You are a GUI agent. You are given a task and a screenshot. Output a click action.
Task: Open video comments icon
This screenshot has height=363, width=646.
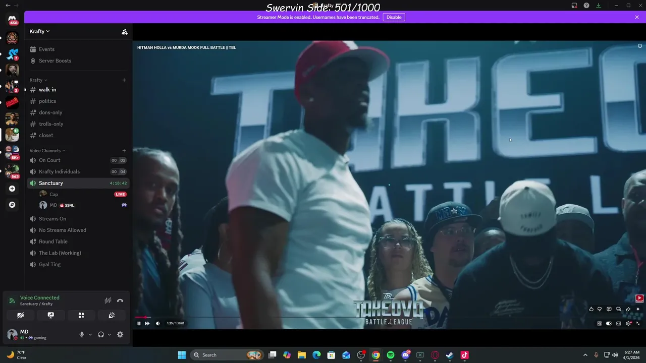pyautogui.click(x=609, y=309)
